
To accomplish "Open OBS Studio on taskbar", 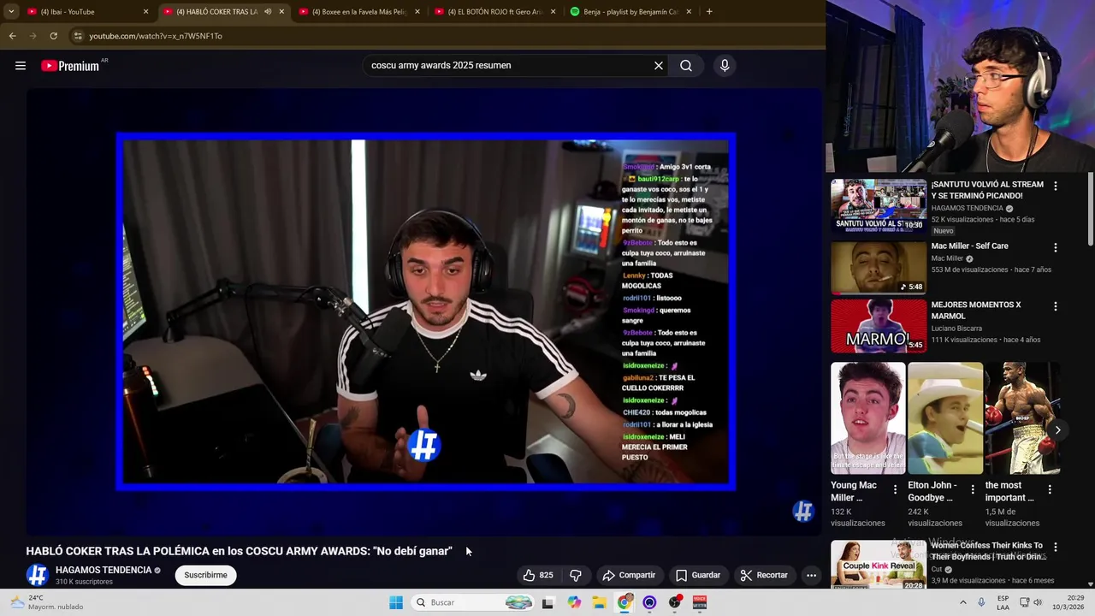I will pyautogui.click(x=675, y=602).
